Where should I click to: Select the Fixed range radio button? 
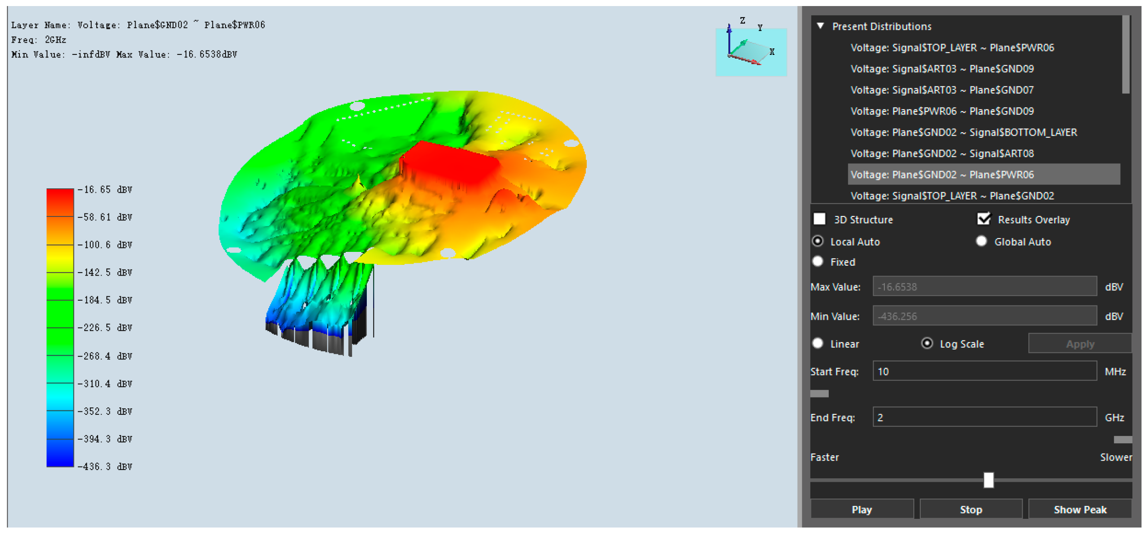point(818,262)
